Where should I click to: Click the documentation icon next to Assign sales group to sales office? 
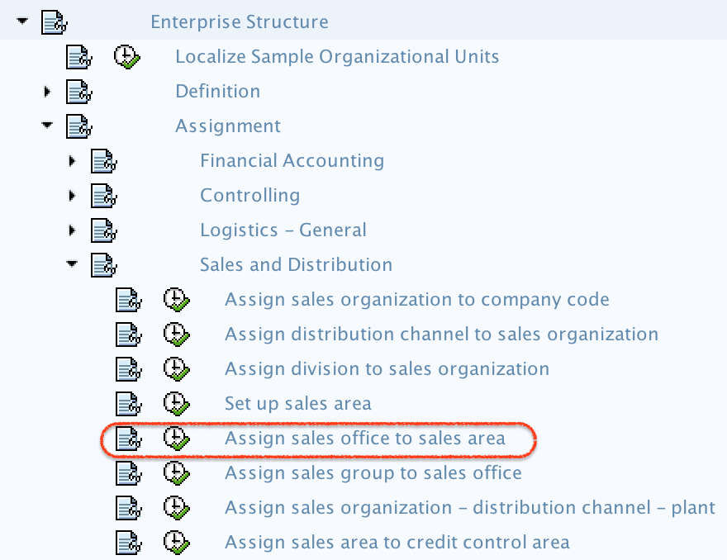(x=128, y=473)
